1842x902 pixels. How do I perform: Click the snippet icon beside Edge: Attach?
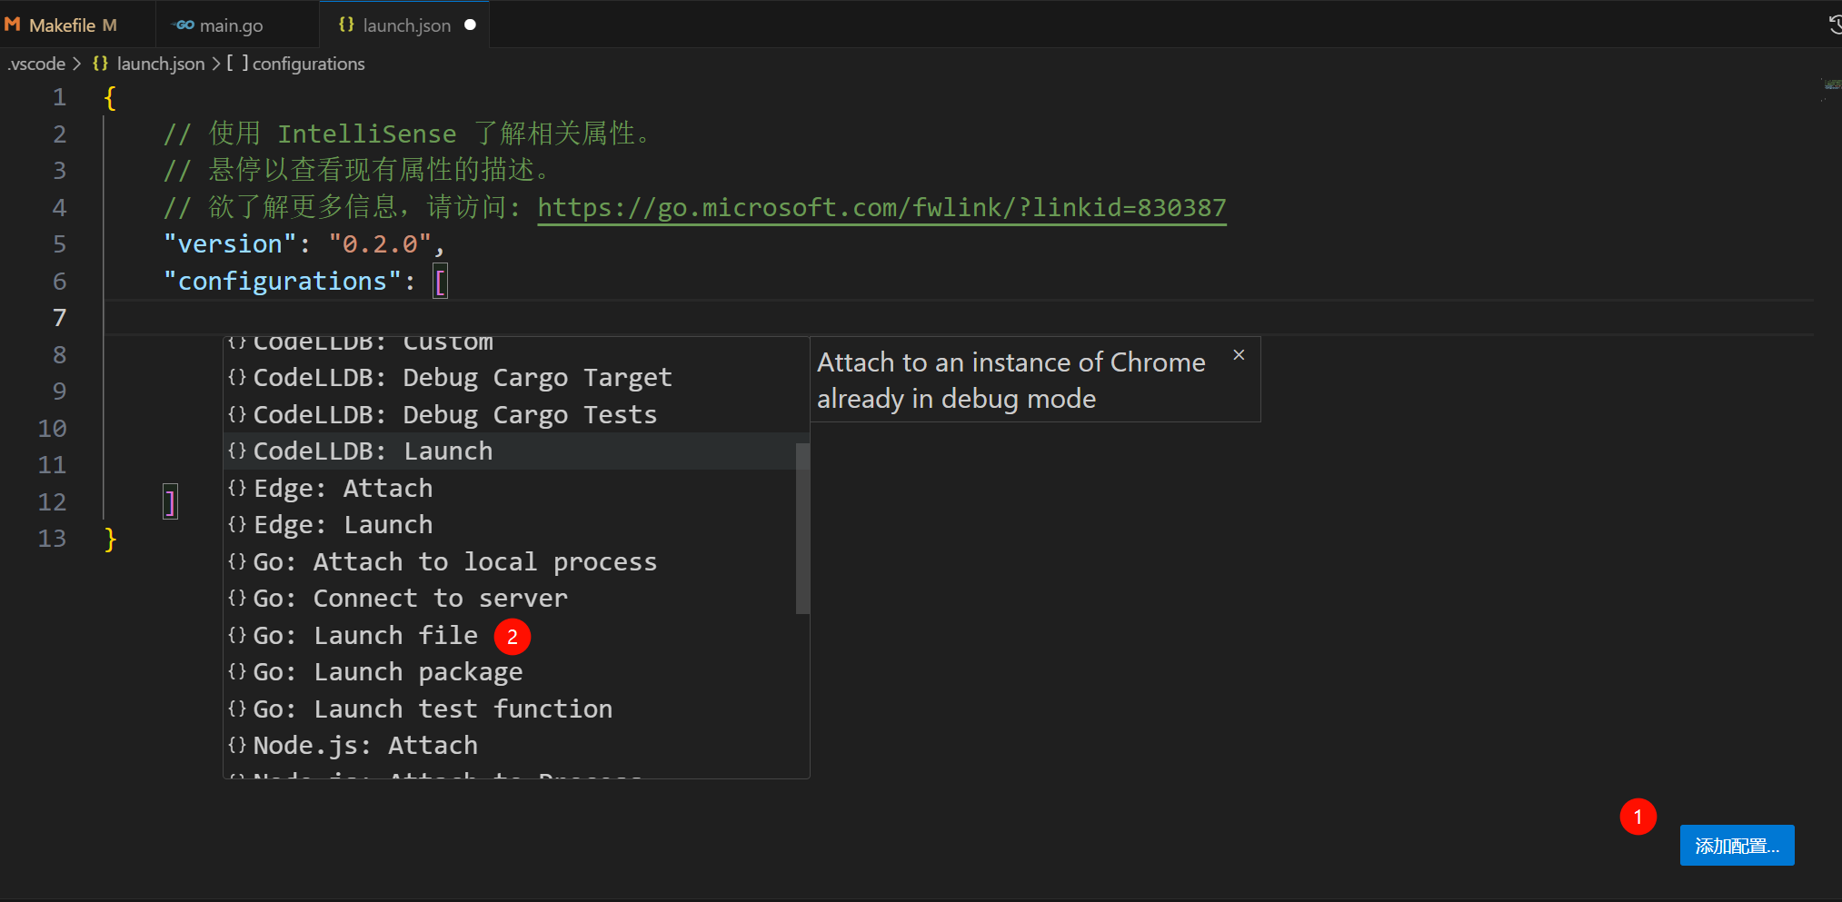(237, 488)
